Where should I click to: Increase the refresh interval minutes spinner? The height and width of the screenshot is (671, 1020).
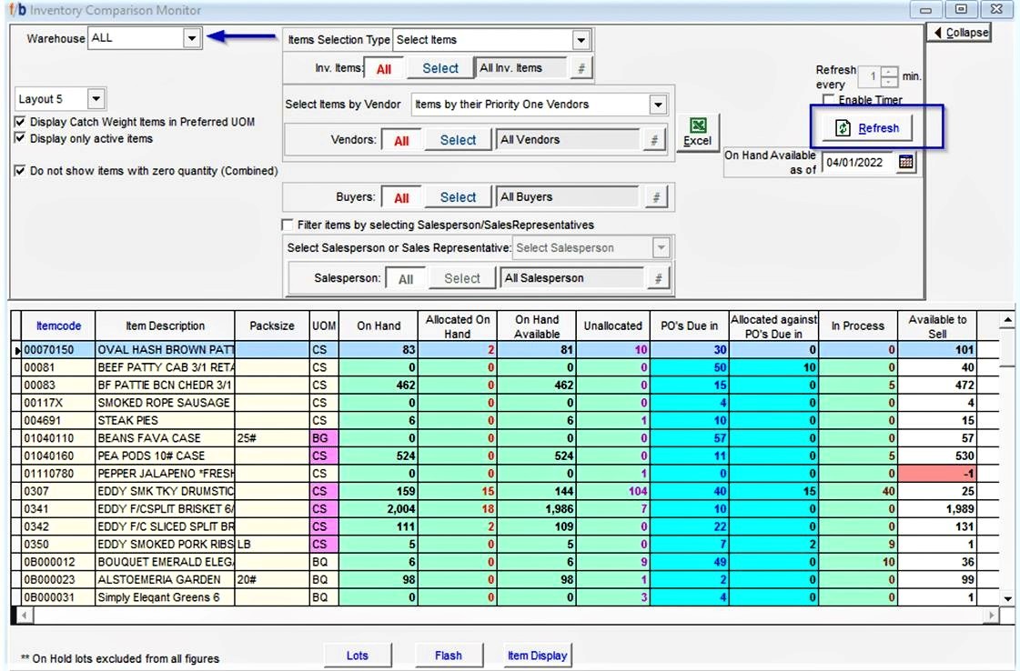(x=890, y=73)
